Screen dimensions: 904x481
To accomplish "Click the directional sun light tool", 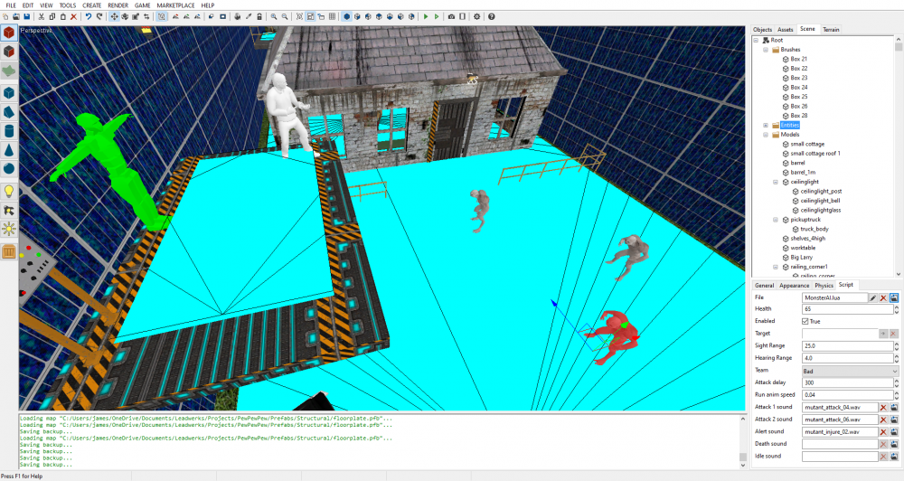I will point(9,229).
